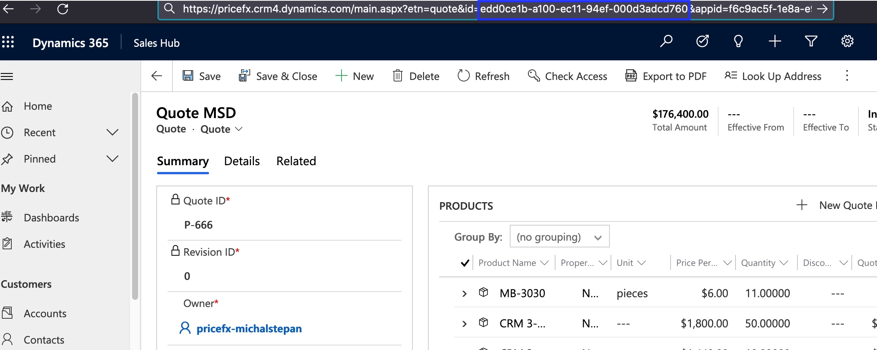Click the $6.00 price cell
The height and width of the screenshot is (350, 877).
click(715, 293)
